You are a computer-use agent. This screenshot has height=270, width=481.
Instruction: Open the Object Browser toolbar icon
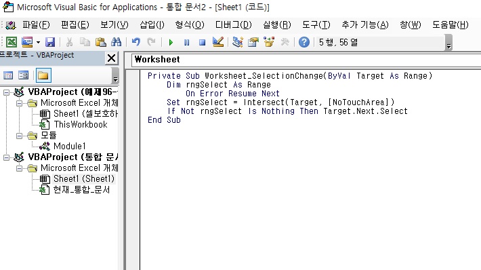point(269,42)
